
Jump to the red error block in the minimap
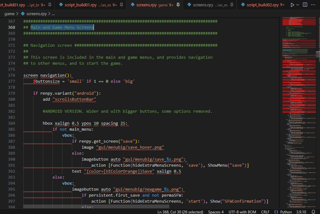(x=299, y=86)
